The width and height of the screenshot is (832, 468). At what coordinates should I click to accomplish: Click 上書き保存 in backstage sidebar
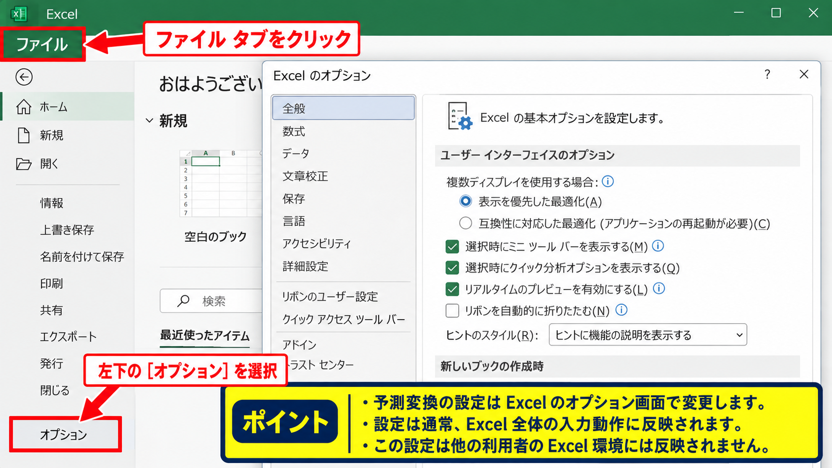(68, 230)
